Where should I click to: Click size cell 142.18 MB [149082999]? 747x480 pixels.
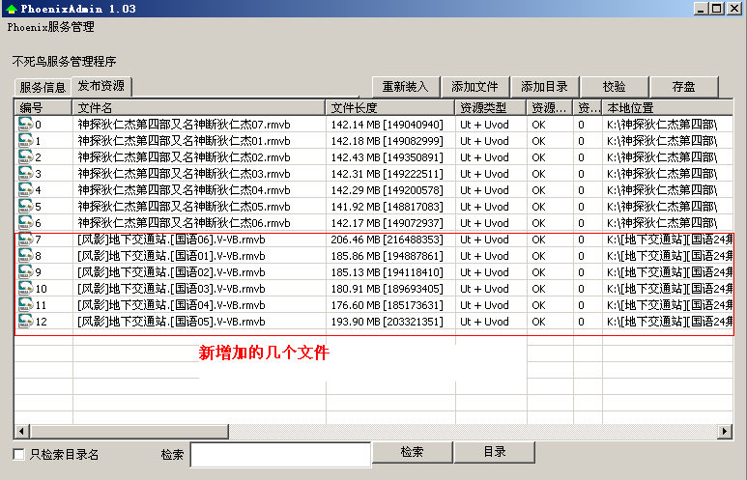[x=387, y=141]
